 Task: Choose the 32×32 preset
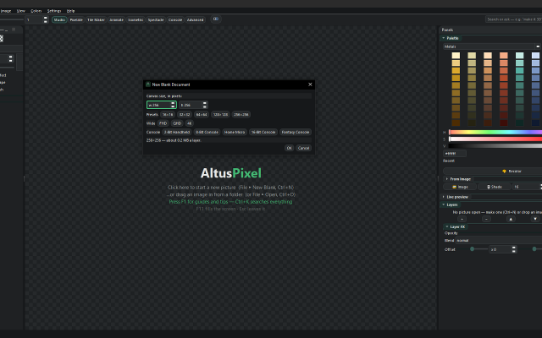pos(185,115)
